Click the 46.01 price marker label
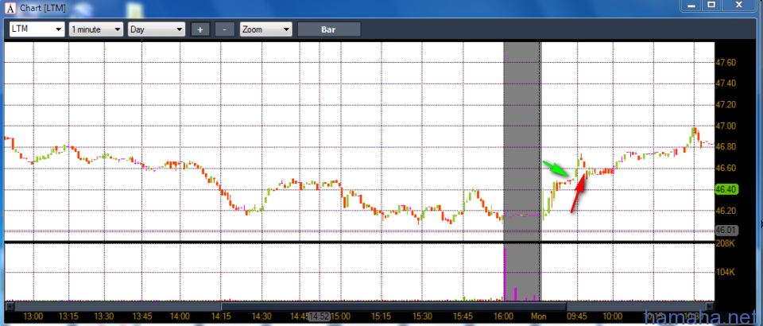Viewport: 763px width, 326px height. pos(726,230)
